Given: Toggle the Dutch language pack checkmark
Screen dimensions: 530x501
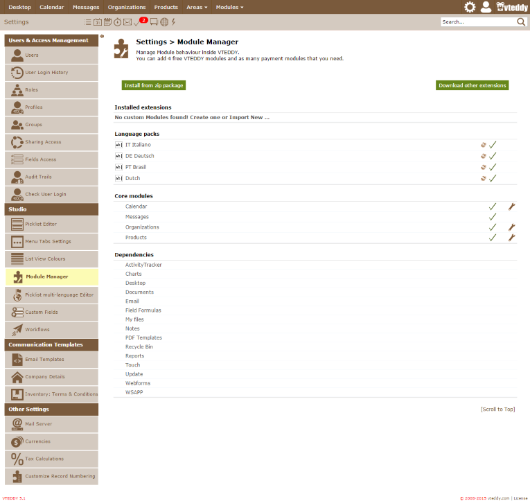Looking at the screenshot, I should point(493,178).
